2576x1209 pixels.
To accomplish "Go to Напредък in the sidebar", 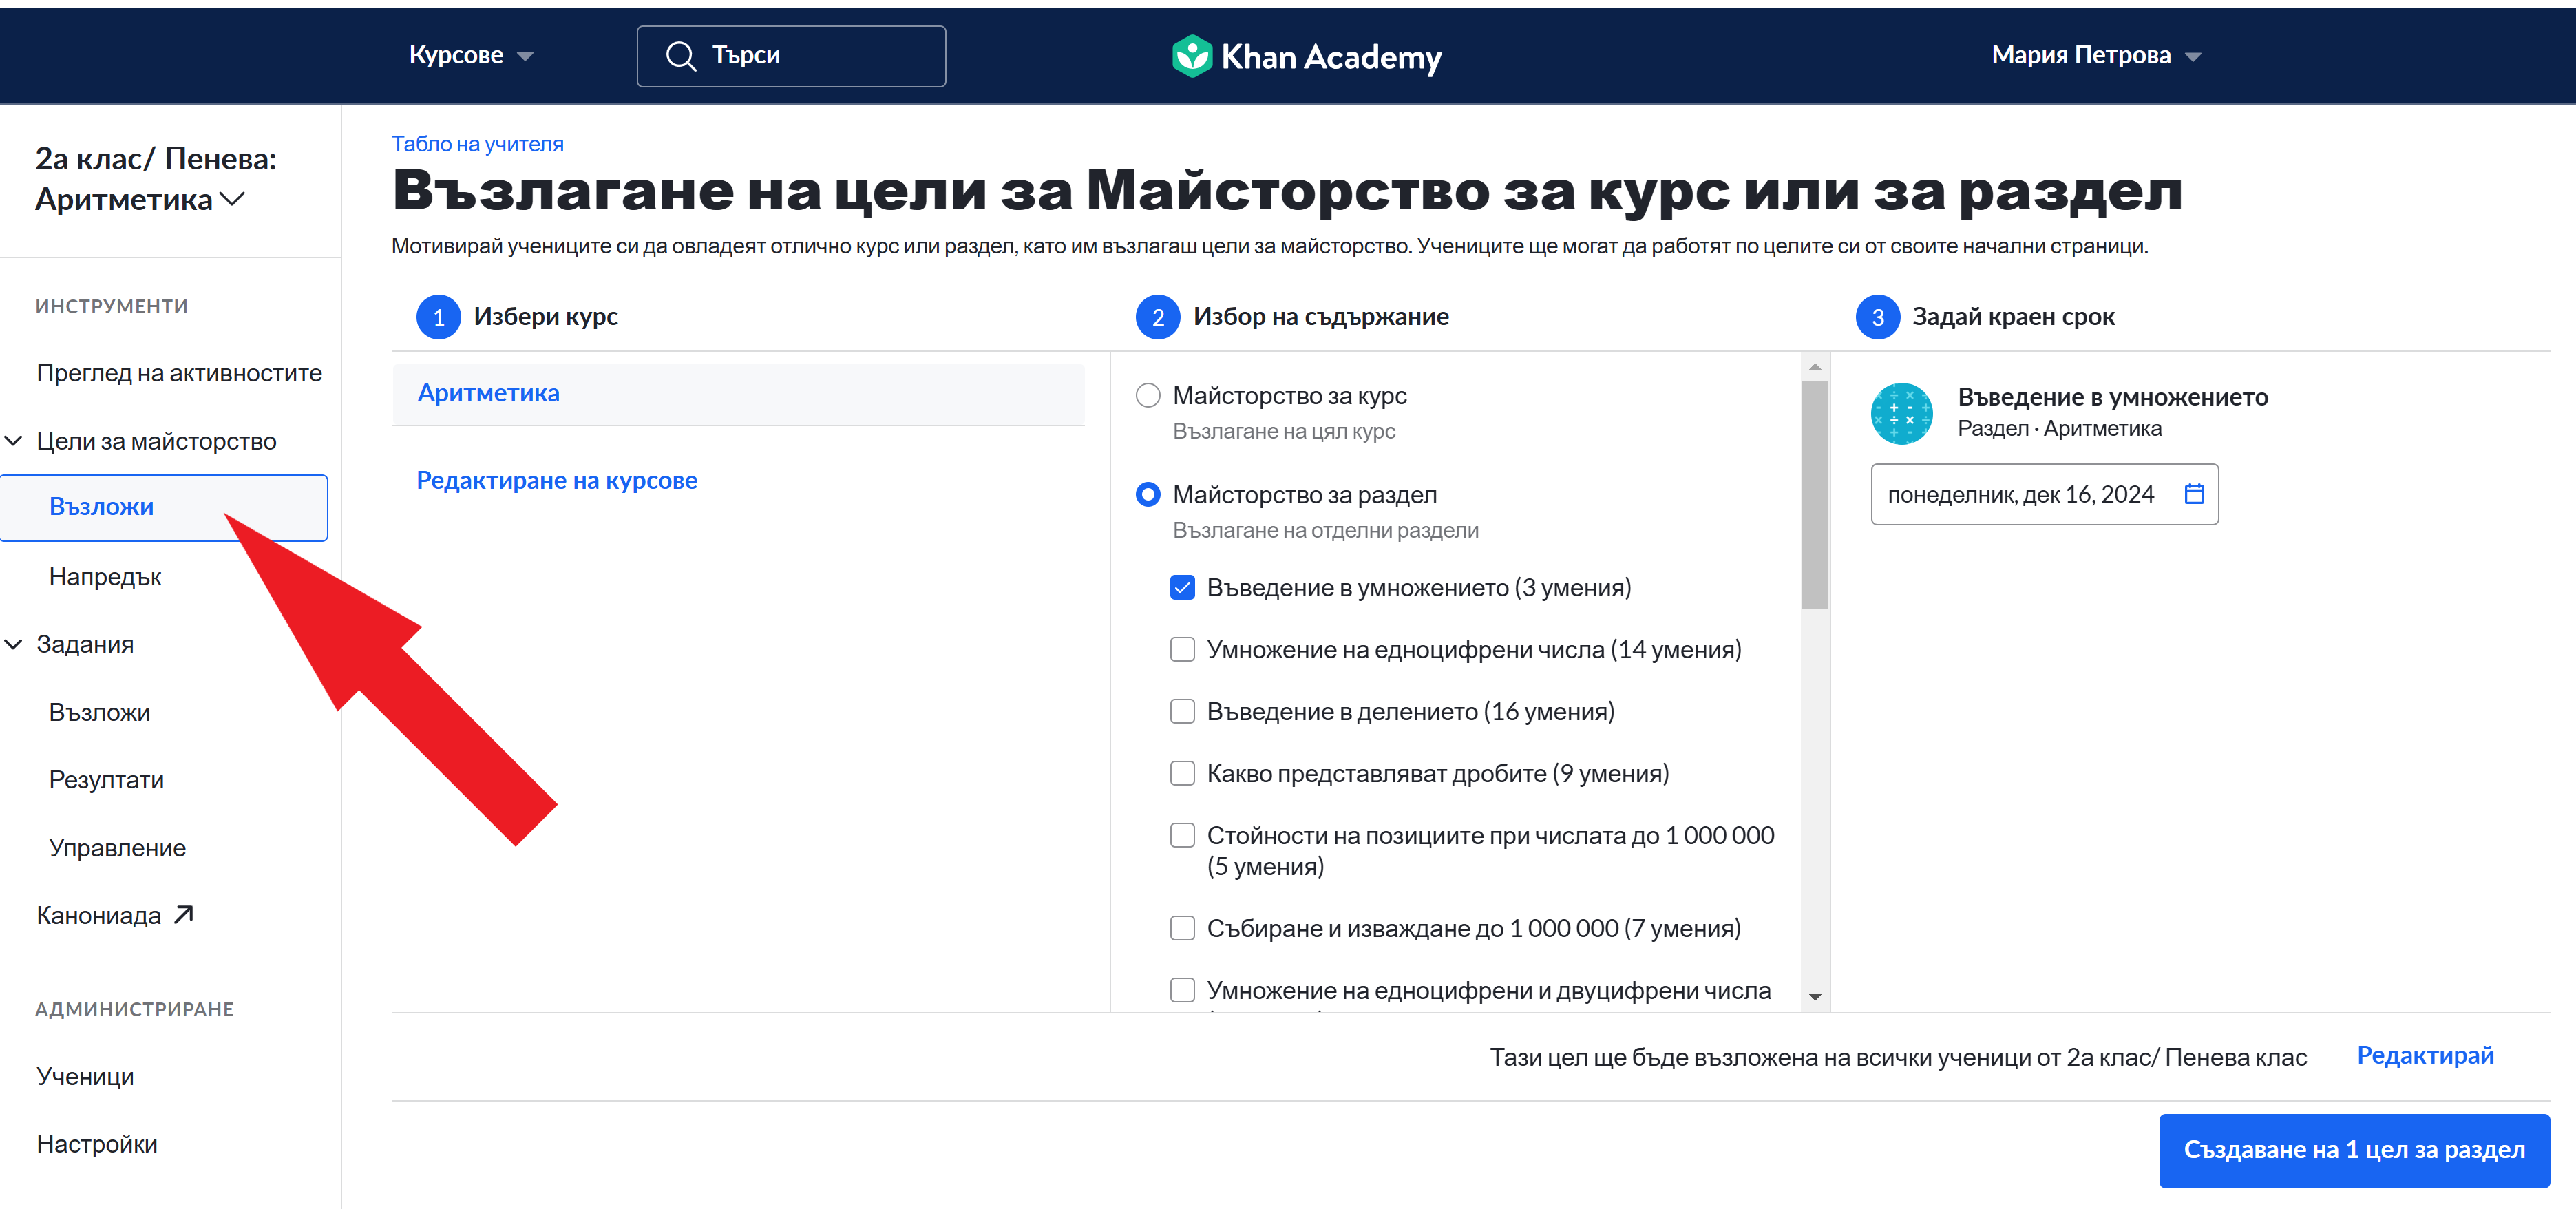I will click(x=105, y=577).
